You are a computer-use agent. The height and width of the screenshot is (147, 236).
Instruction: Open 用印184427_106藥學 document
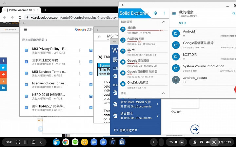point(49,108)
